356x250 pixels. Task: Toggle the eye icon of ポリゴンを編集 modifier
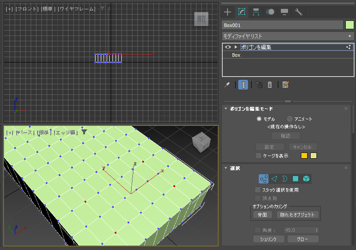[x=228, y=47]
